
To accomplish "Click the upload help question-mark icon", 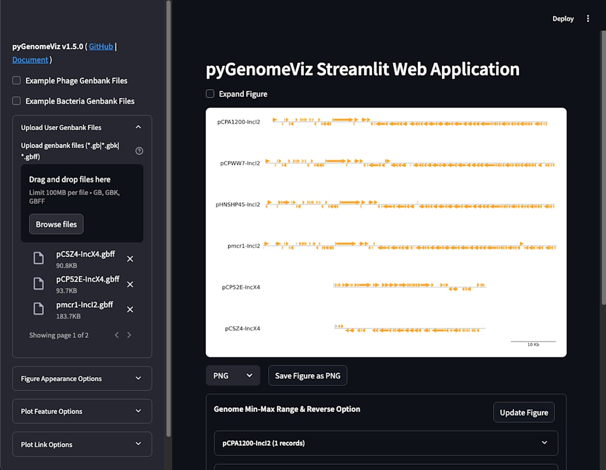I will (x=139, y=151).
